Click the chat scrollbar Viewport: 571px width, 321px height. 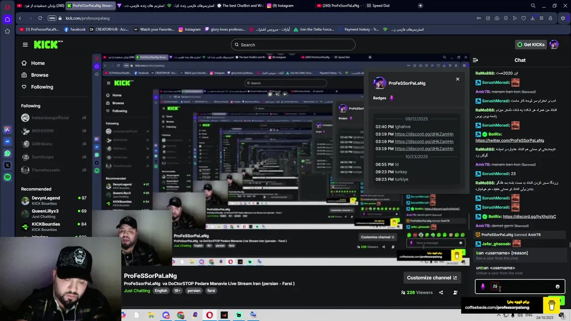pos(570,244)
